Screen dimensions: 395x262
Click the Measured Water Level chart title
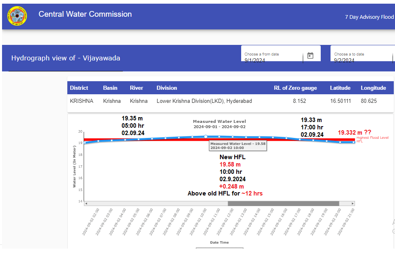pos(219,122)
